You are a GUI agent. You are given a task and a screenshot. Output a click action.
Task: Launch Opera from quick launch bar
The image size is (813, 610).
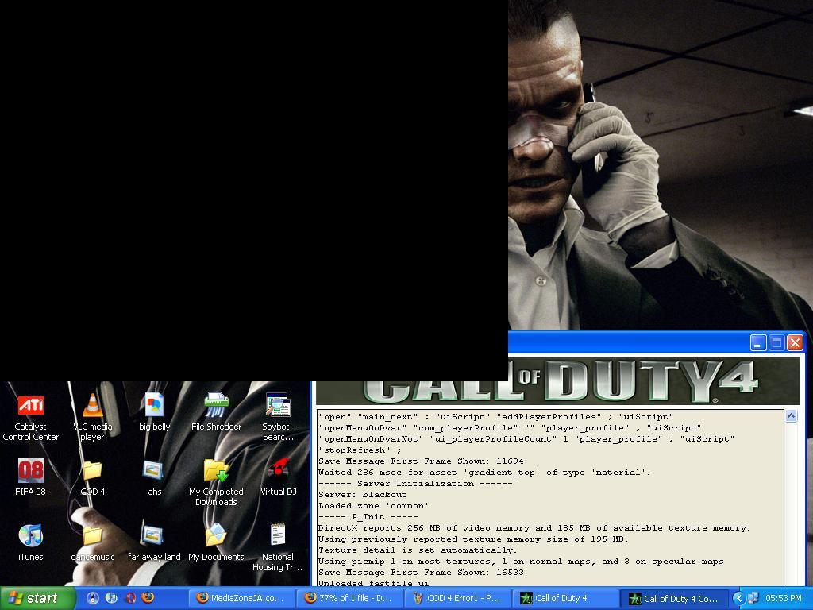point(130,598)
